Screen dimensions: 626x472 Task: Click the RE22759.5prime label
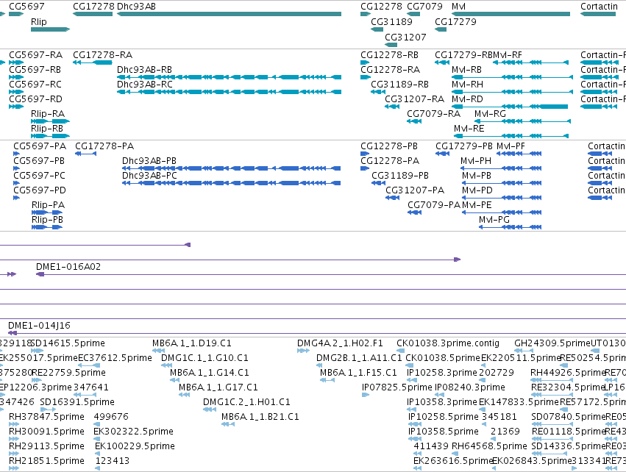coord(68,373)
